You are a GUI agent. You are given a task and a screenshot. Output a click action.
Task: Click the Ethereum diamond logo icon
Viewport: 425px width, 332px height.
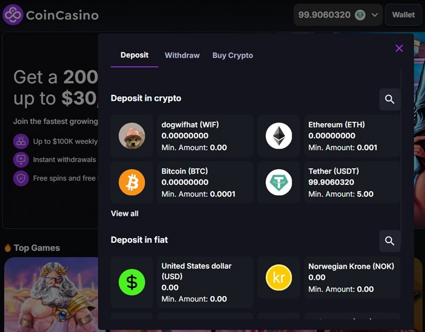[x=279, y=136]
